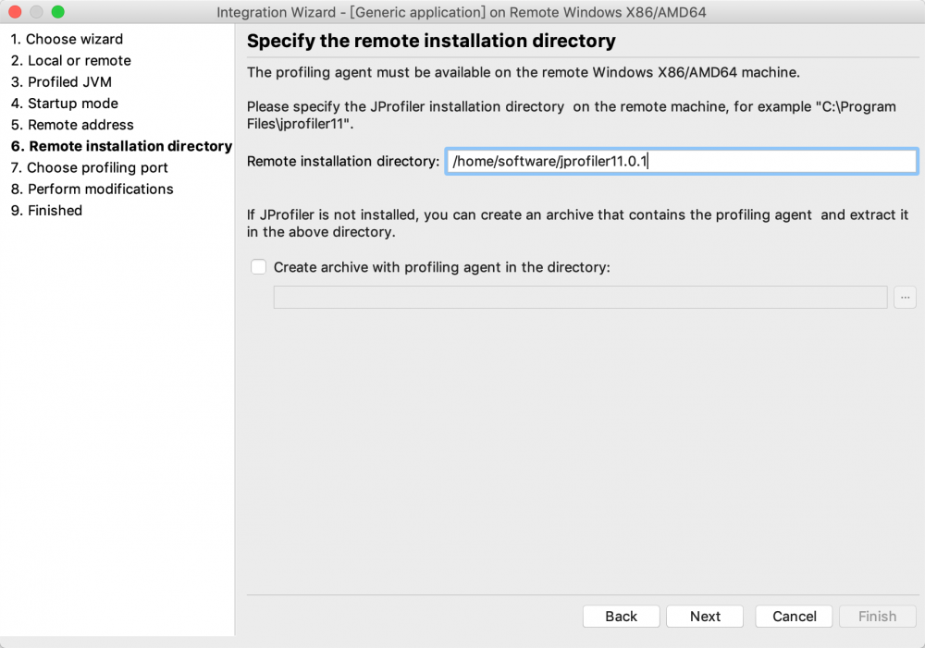Open the browse dialog with ellipsis button

coord(905,298)
